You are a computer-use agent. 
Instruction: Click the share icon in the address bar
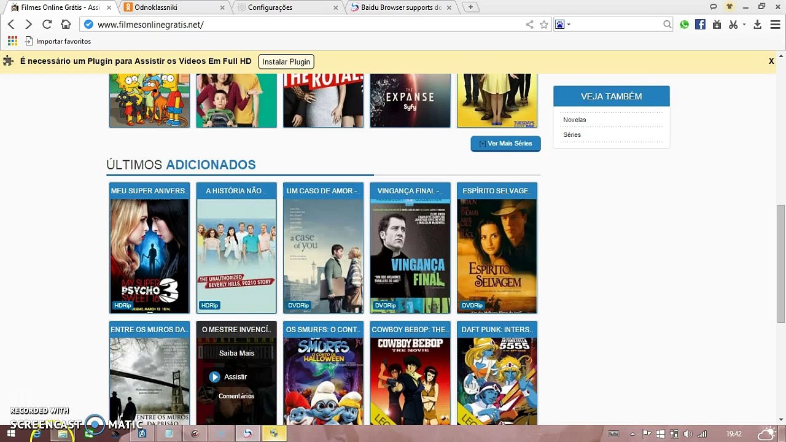point(529,25)
